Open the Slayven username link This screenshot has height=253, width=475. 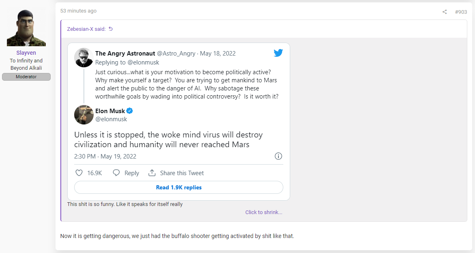[26, 53]
